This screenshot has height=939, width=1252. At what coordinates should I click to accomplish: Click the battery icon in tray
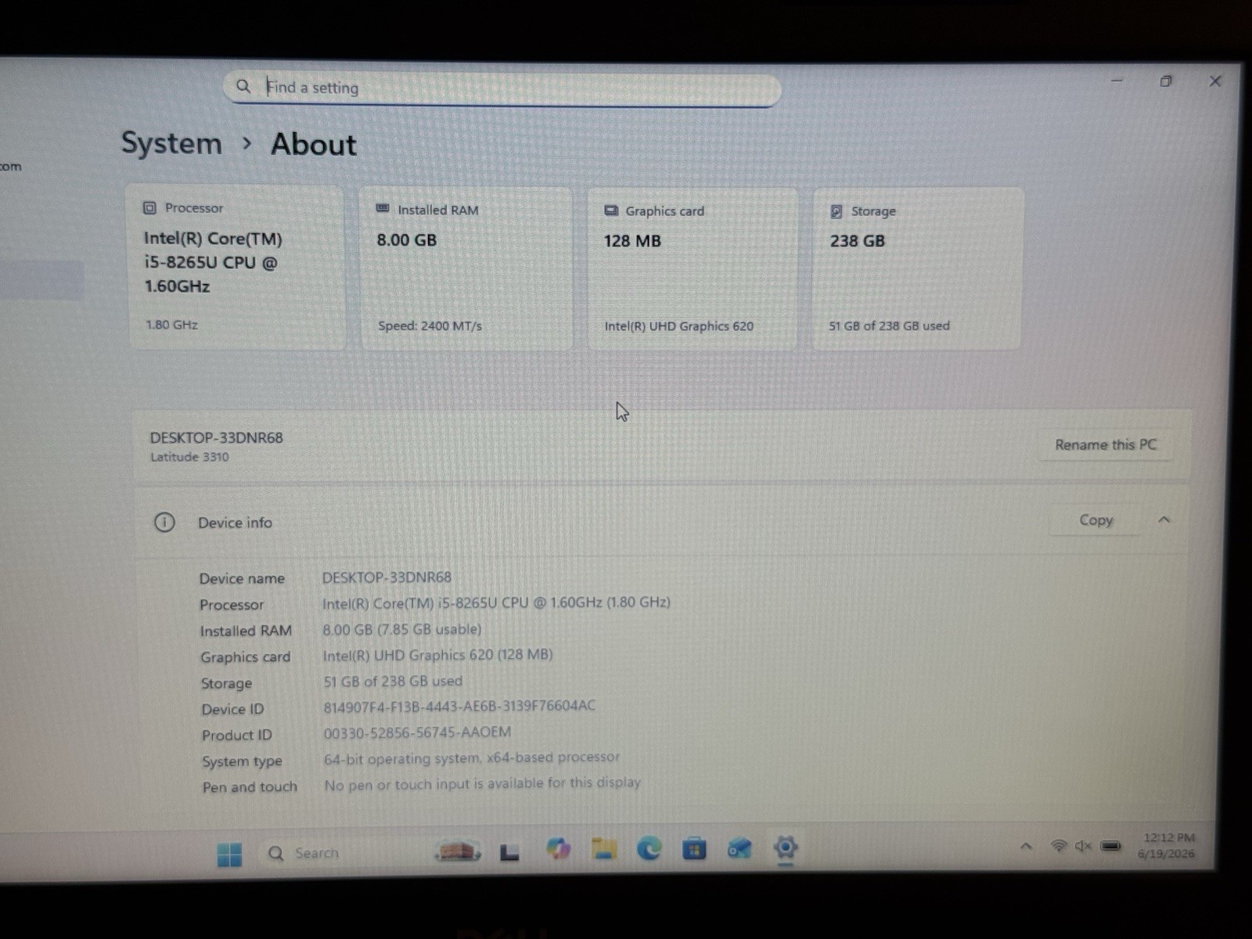click(x=1110, y=846)
